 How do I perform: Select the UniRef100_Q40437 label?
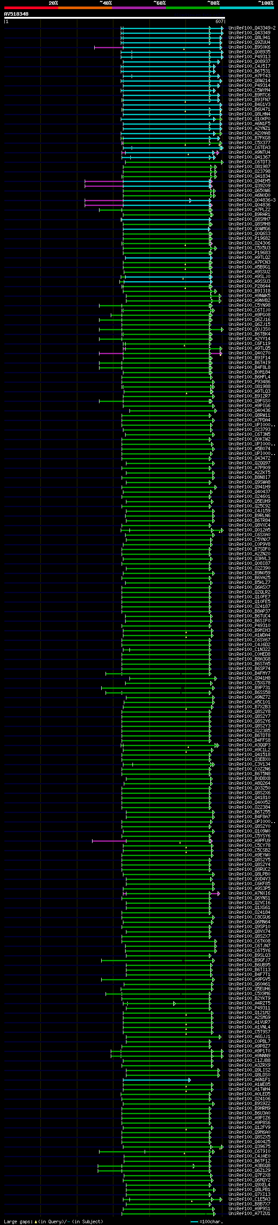pos(249,491)
